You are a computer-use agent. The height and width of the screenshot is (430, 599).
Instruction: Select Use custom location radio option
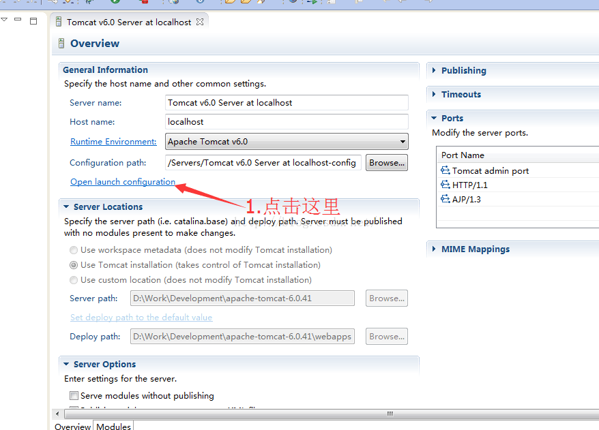tap(74, 280)
